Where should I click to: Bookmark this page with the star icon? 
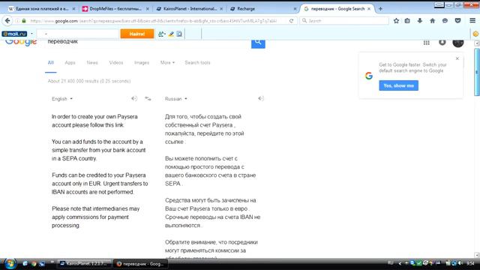pyautogui.click(x=396, y=21)
